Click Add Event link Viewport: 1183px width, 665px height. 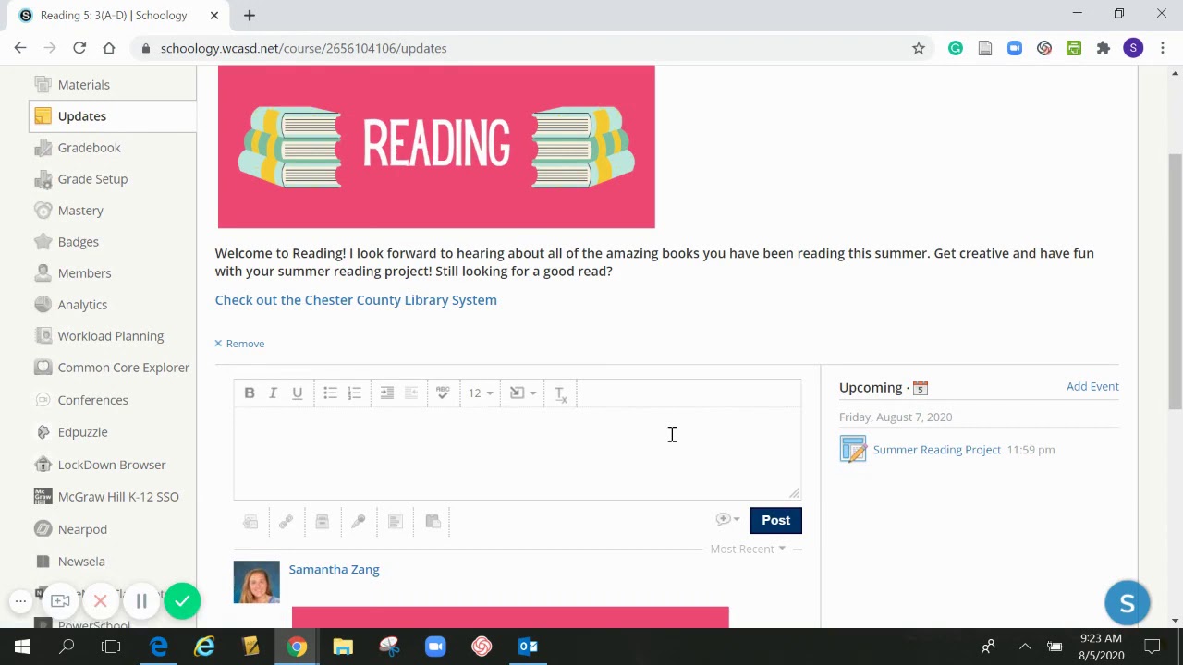(1092, 386)
